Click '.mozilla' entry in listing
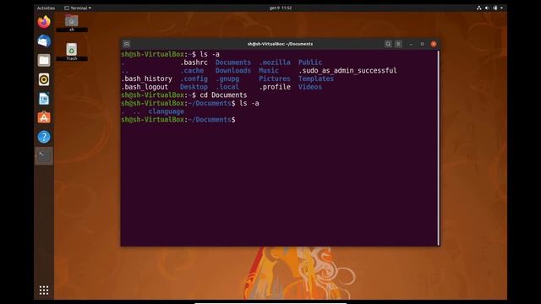Image resolution: width=541 pixels, height=304 pixels. click(x=275, y=62)
